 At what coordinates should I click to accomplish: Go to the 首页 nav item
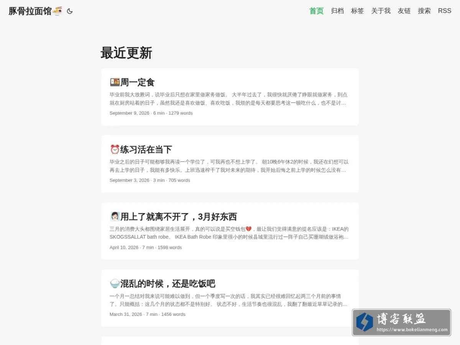pos(317,11)
